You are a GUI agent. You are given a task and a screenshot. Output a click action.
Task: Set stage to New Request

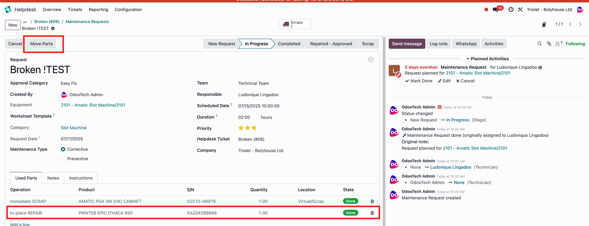tap(221, 44)
